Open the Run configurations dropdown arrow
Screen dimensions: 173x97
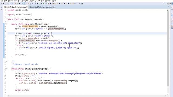point(42,4)
